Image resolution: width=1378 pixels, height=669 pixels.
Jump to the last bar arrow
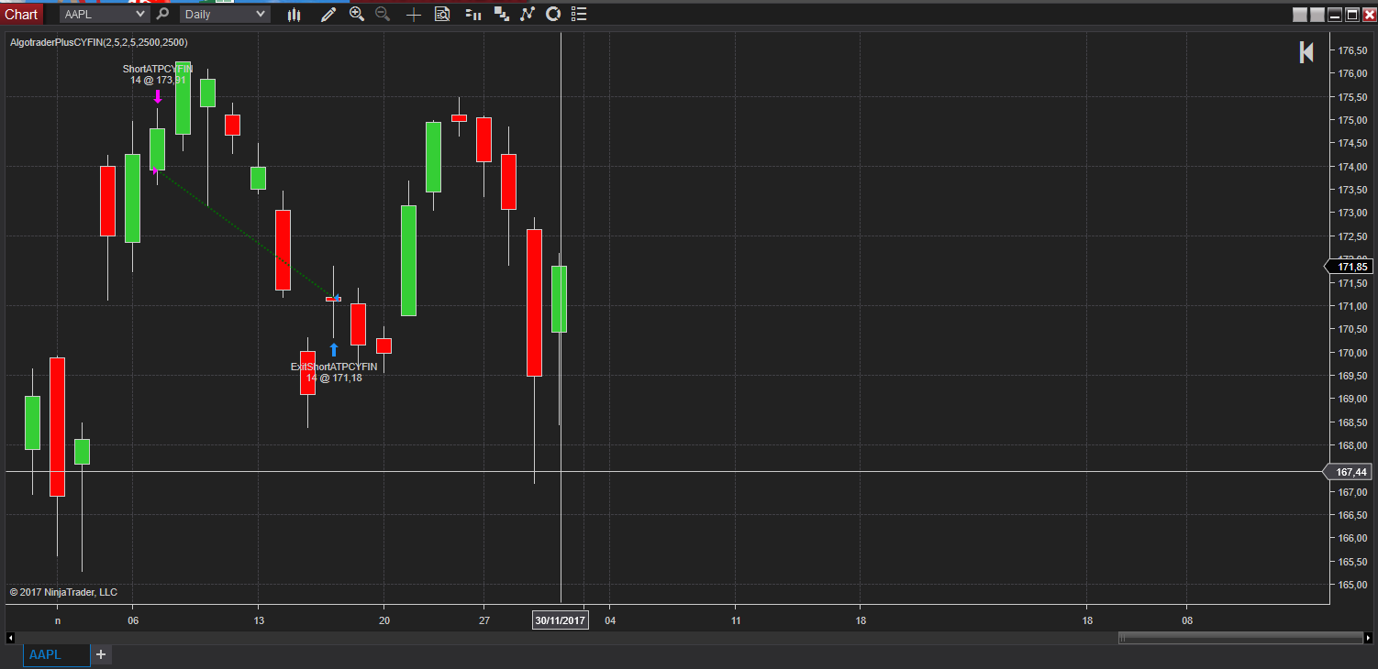pos(1306,53)
